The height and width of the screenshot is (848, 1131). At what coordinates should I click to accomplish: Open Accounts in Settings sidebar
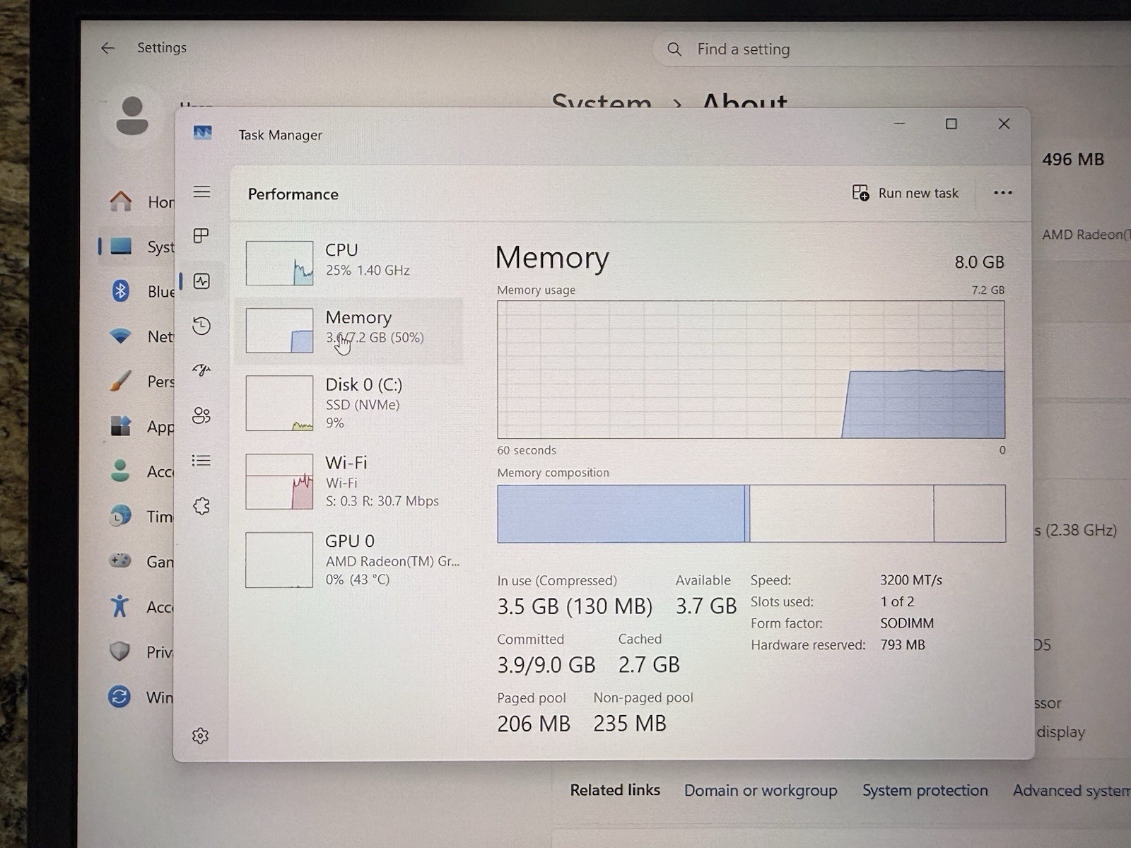click(x=141, y=471)
